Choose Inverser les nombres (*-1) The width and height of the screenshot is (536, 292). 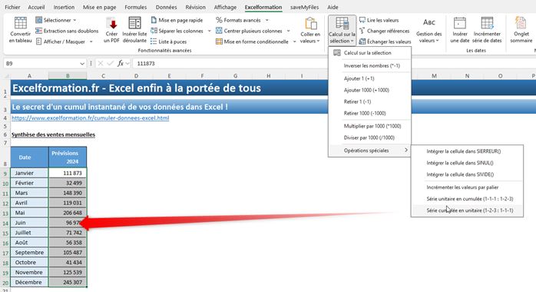[369, 65]
